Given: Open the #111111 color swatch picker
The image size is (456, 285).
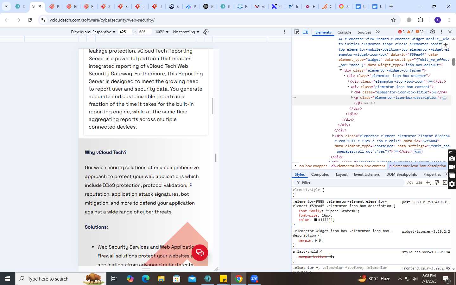Looking at the screenshot, I should pyautogui.click(x=316, y=220).
